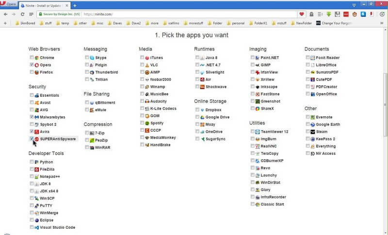Close the Ninite tab
388x235 pixels.
(x=67, y=5)
